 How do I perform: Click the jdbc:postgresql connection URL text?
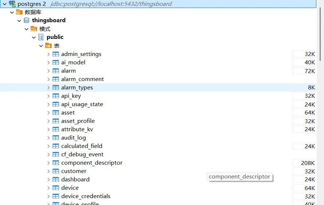click(111, 4)
